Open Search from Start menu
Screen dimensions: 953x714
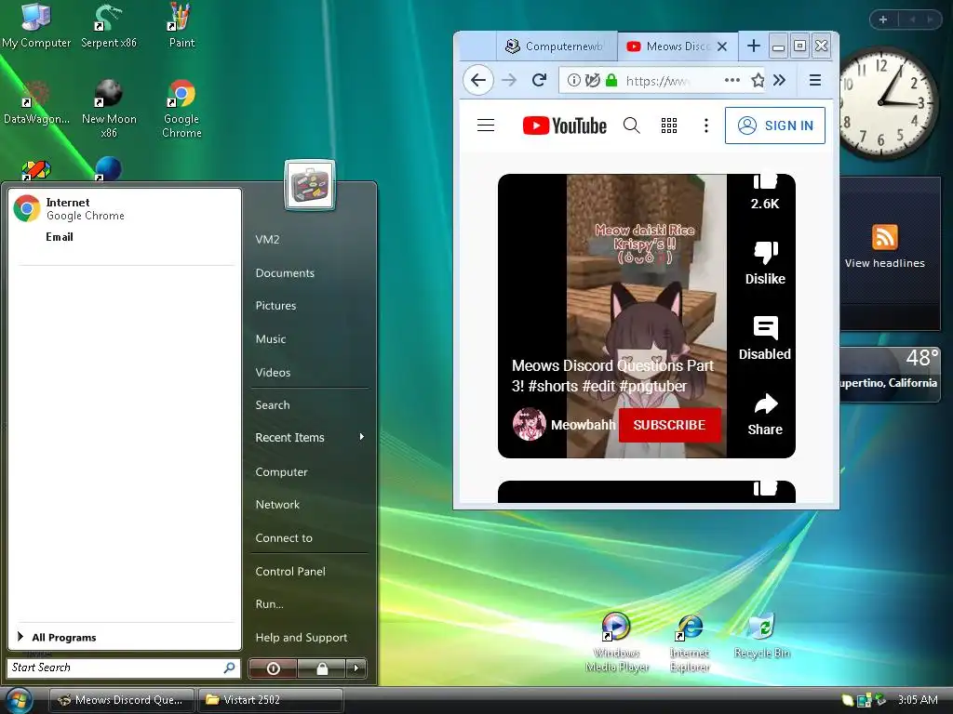click(273, 405)
